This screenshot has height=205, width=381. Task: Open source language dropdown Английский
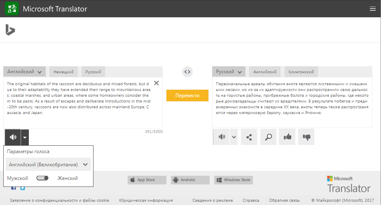coord(24,72)
